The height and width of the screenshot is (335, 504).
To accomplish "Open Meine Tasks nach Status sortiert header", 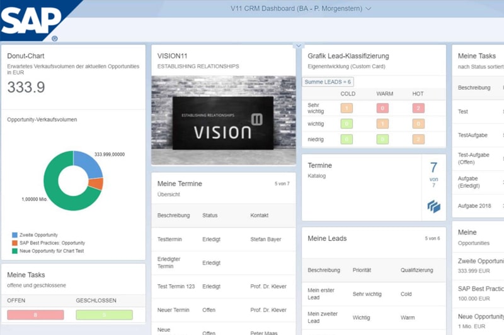I will tap(478, 60).
